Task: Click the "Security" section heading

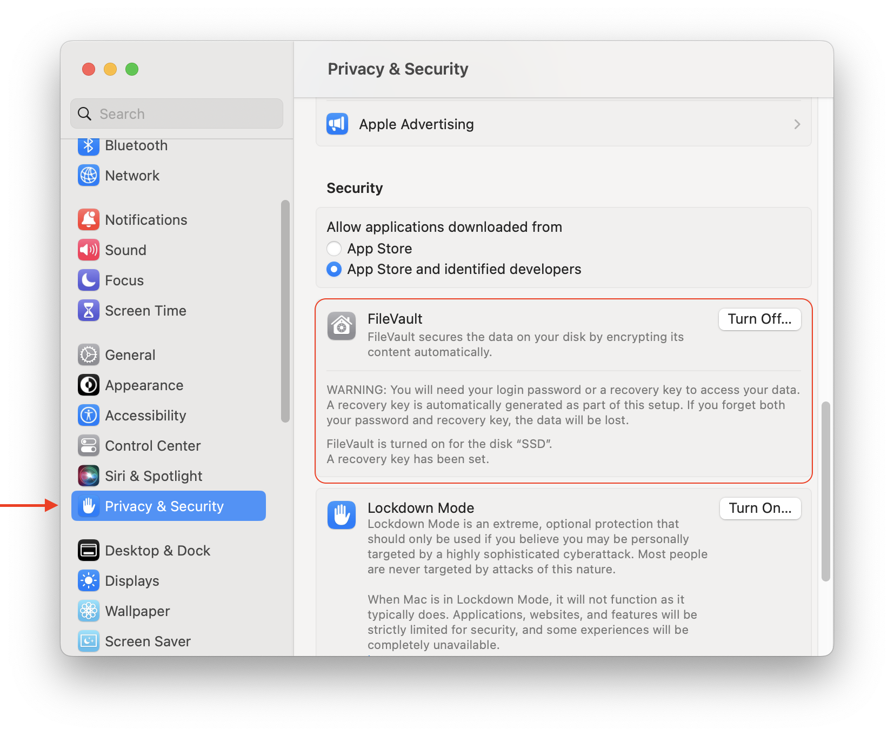Action: [x=355, y=188]
